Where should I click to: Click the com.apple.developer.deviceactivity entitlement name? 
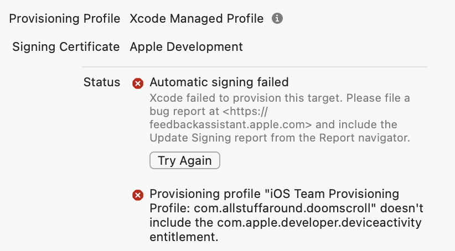tap(319, 223)
